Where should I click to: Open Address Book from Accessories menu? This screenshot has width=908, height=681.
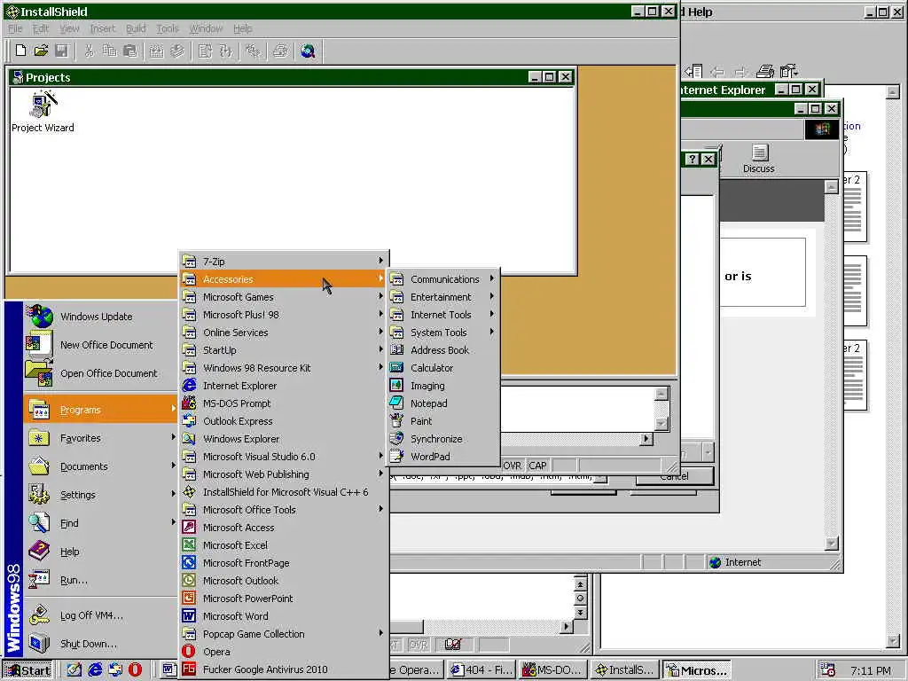point(443,349)
